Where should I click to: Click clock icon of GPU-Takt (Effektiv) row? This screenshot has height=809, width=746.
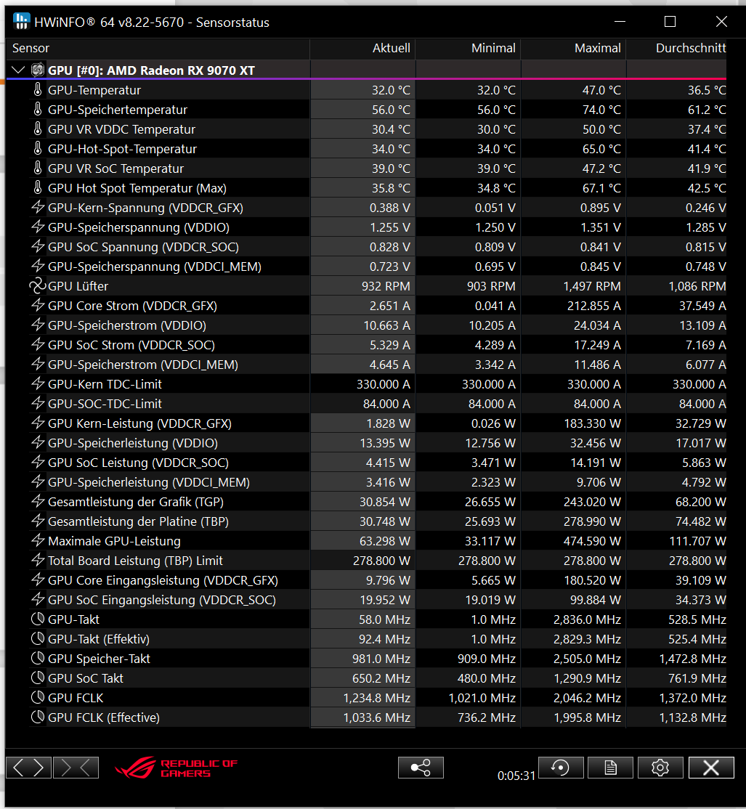click(38, 639)
